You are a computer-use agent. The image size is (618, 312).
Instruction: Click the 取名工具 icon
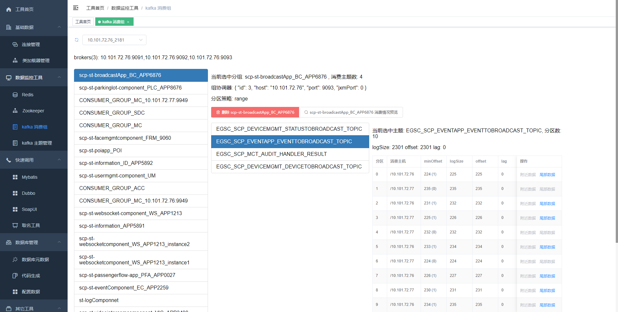pos(15,225)
